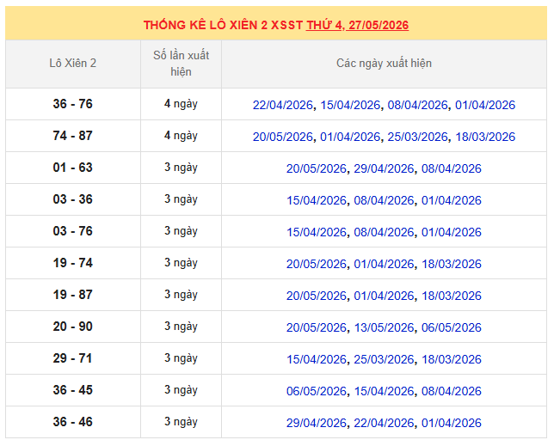Select the pair cell "29 - 71"

[x=73, y=357]
